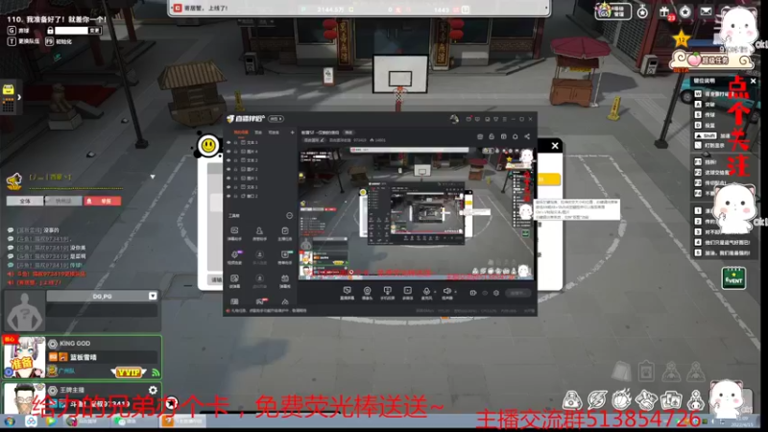
Task: Close the 键位说明 key guide panel
Action: tap(753, 81)
